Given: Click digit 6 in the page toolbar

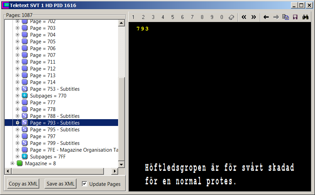Looking at the screenshot, I should pos(182,17).
